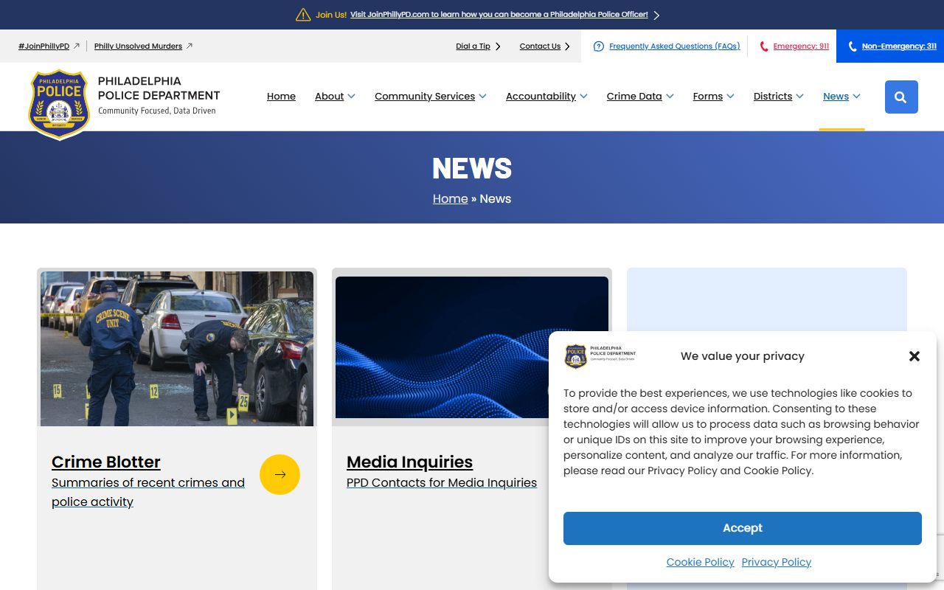The height and width of the screenshot is (590, 944).
Task: Click the Contact Us link
Action: 540,46
